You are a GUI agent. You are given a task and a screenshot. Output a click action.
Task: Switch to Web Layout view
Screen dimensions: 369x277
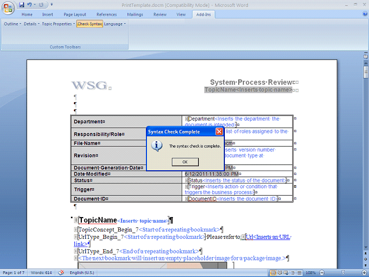(x=286, y=273)
